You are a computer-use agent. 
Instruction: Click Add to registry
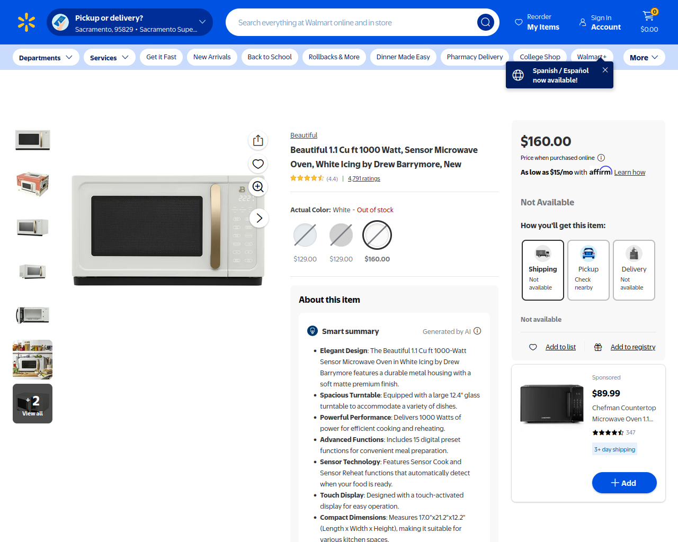point(633,347)
